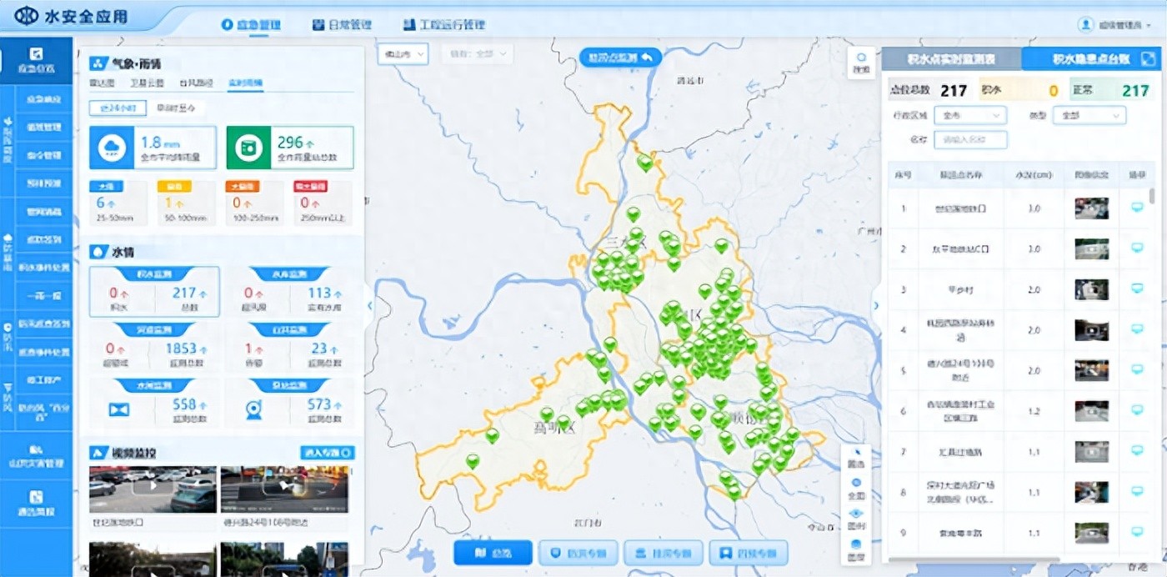
Task: Click the blue rain cloud icon
Action: click(112, 148)
